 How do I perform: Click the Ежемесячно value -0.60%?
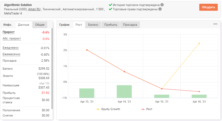click(x=45, y=55)
